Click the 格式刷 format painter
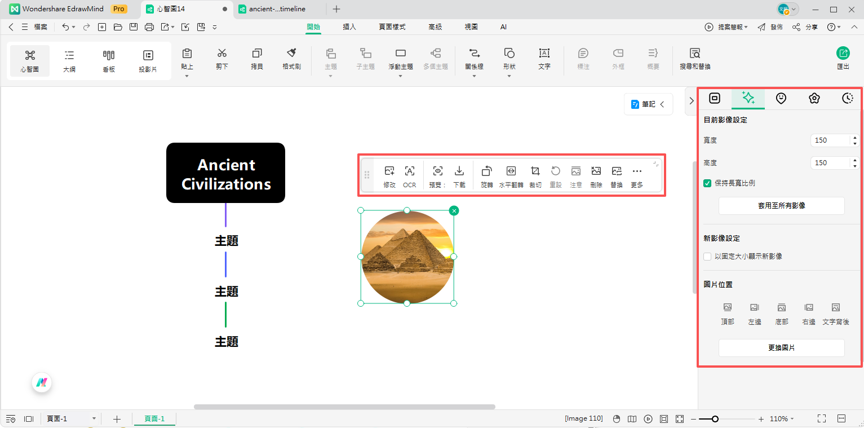Viewport: 864px width, 428px height. 291,59
